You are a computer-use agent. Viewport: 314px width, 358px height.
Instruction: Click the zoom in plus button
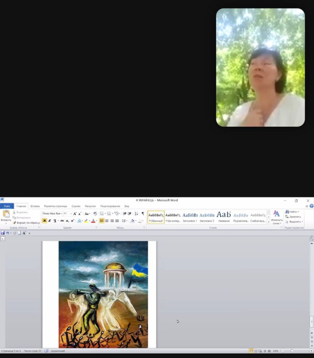311,351
